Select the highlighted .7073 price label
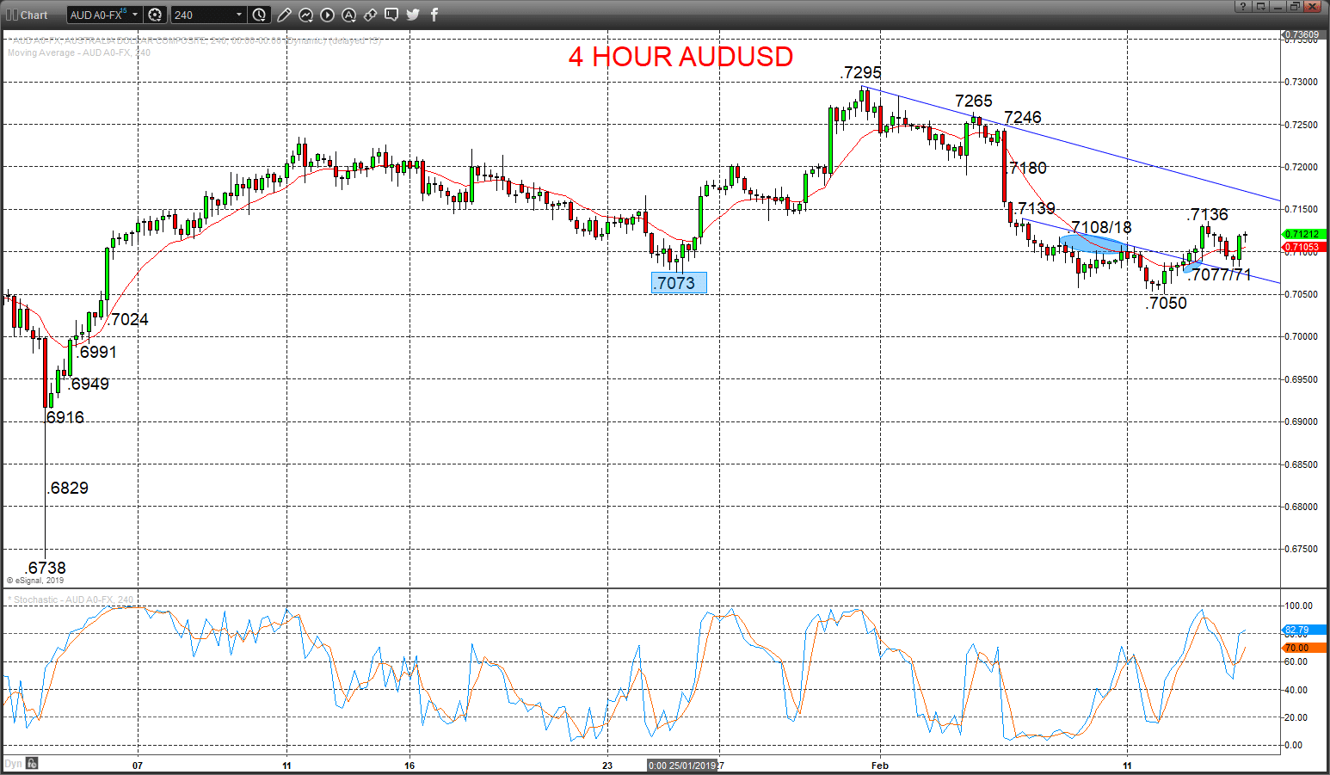1330x775 pixels. [x=679, y=283]
